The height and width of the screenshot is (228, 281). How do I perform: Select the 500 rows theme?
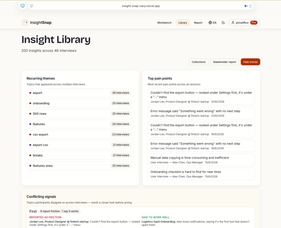click(80, 114)
